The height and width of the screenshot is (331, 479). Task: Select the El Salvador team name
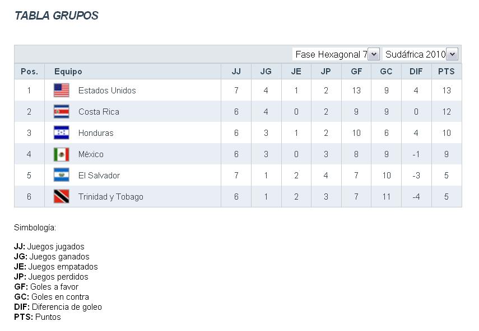[99, 176]
